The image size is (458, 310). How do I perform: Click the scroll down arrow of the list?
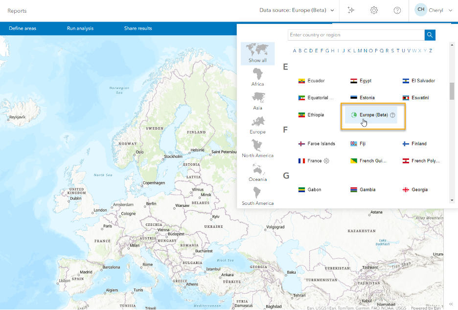pos(452,200)
